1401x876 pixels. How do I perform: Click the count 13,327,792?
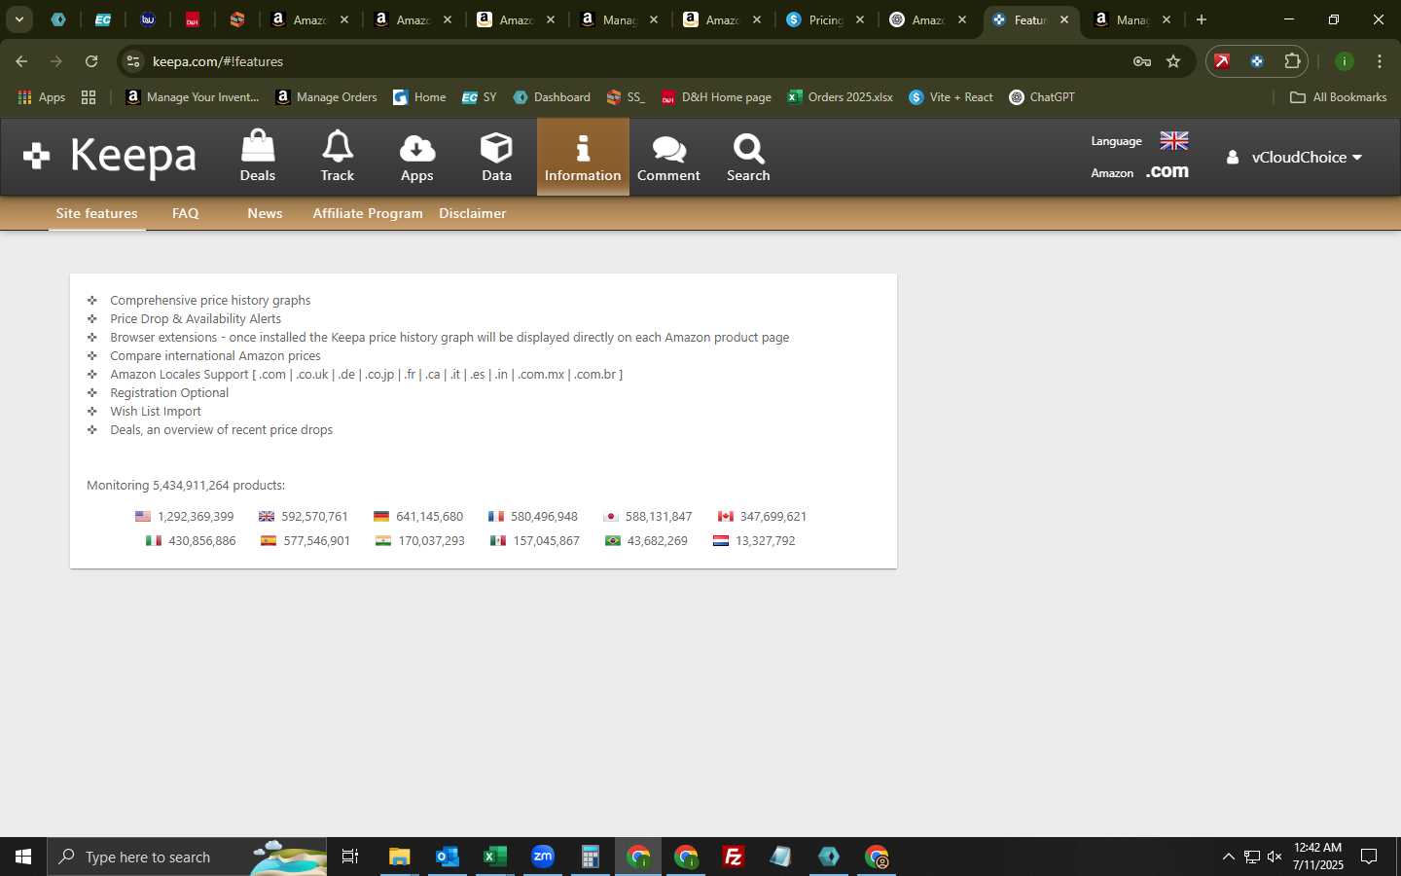tap(766, 541)
